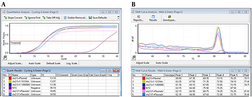This screenshot has height=97, width=252.
Task: Click purple NTC swatch in Quant. Results
Action: [x=10, y=88]
